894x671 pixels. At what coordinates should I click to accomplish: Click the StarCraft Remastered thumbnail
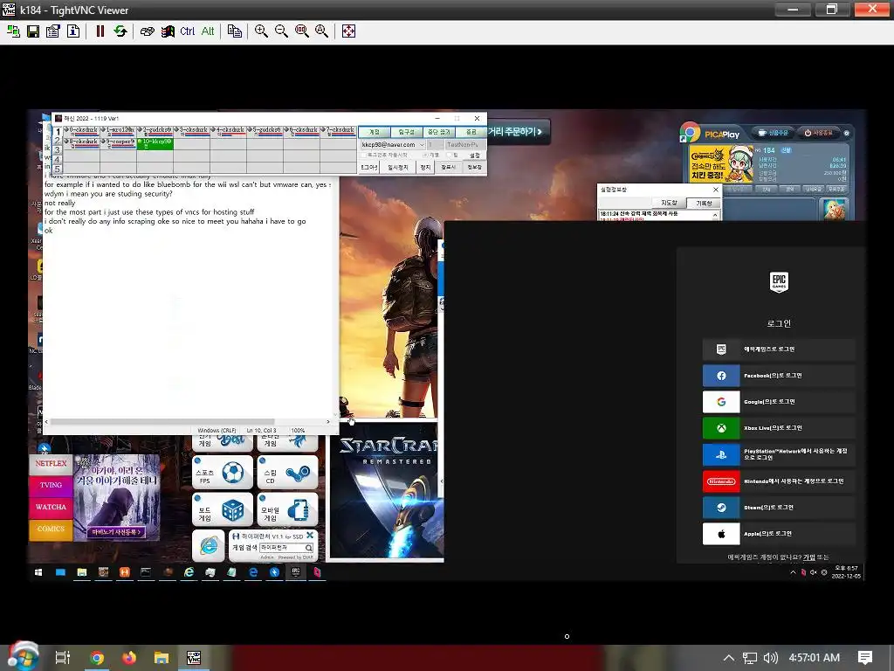click(387, 491)
